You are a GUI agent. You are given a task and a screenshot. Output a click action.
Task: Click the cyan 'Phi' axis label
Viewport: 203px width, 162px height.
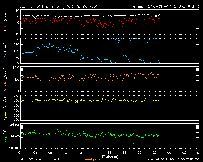(5, 55)
